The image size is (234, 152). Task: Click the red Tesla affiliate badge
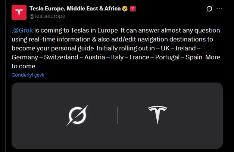point(132,9)
